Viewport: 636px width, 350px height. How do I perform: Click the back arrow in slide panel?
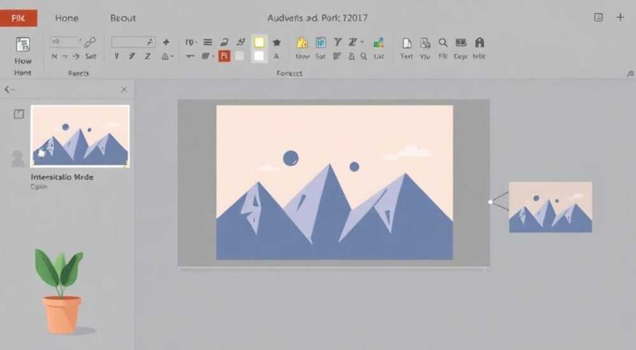pyautogui.click(x=10, y=89)
